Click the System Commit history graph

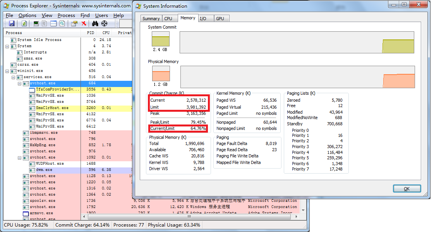[x=297, y=42]
